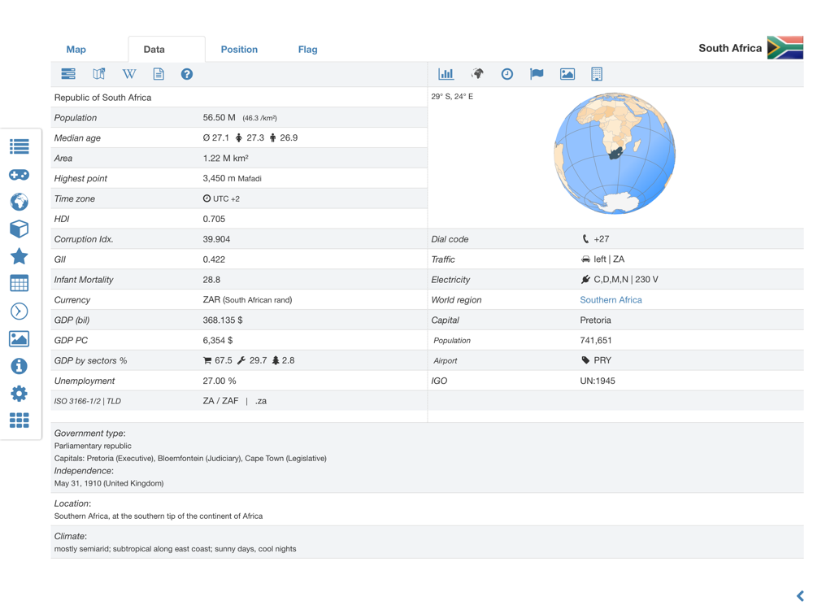
Task: Click the globe icon in left sidebar
Action: tap(20, 202)
